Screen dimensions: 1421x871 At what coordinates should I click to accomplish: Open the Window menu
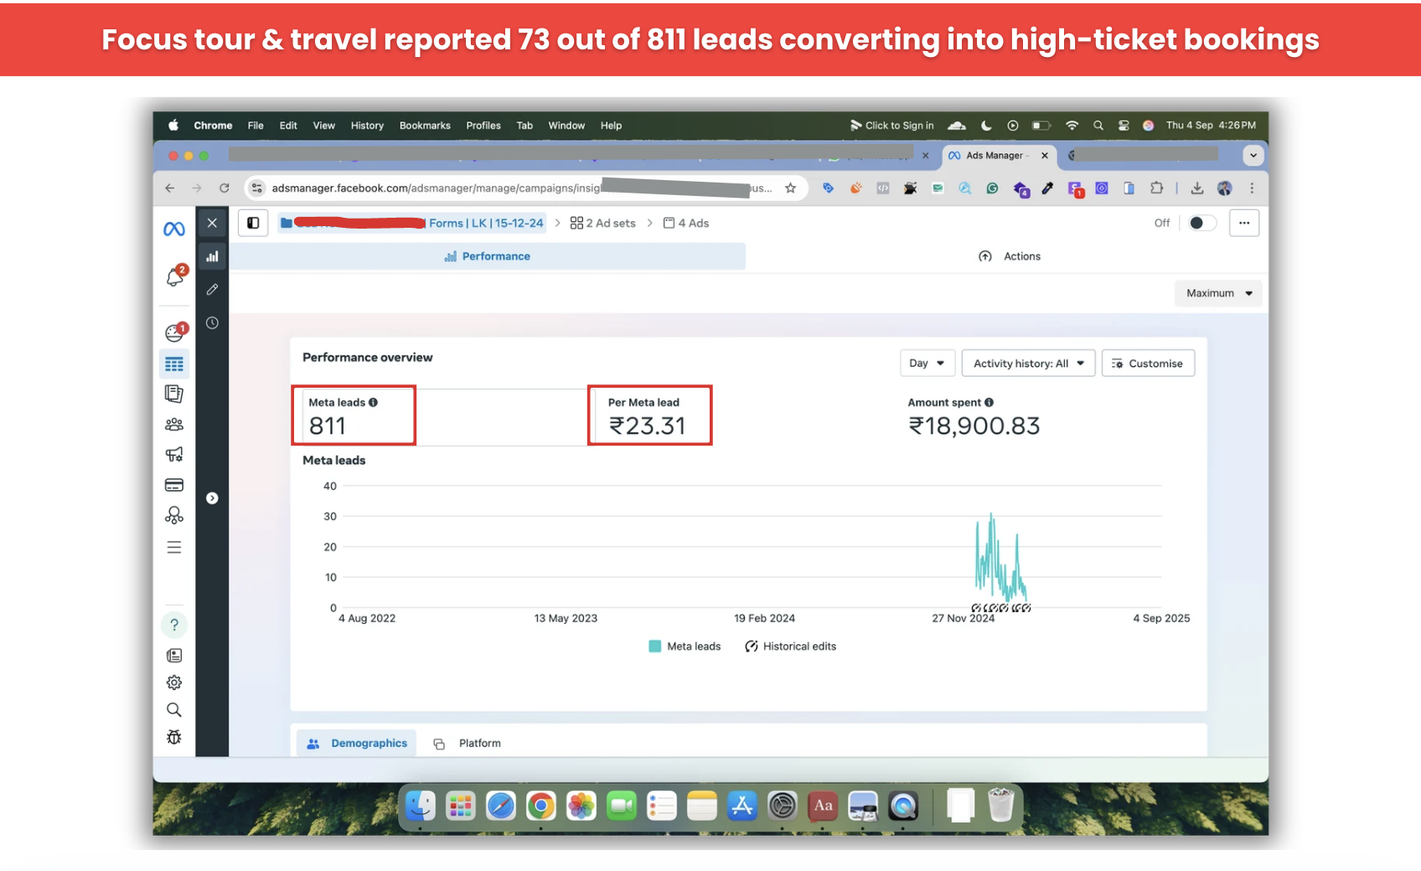coord(566,125)
